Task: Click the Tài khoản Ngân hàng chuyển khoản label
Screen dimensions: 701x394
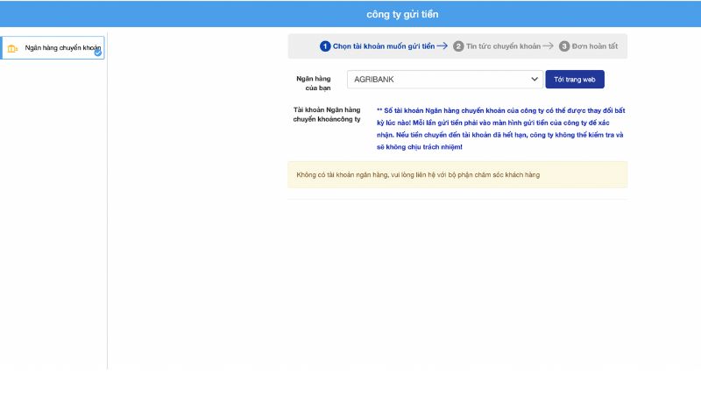Action: (326, 115)
